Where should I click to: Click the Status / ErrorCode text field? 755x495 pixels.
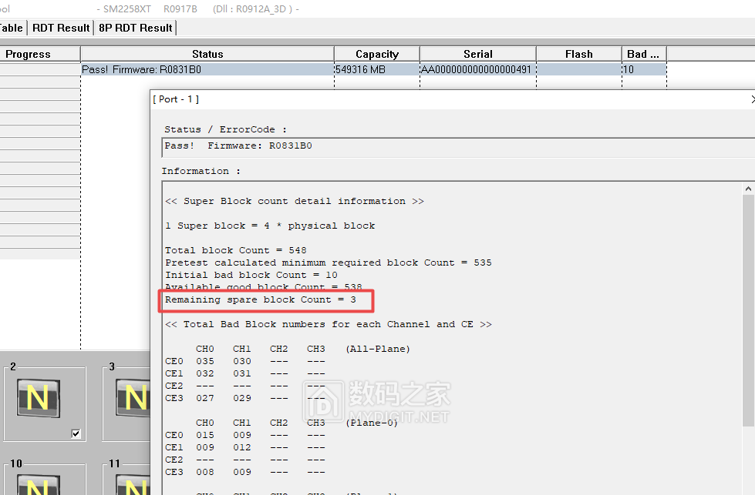point(455,146)
